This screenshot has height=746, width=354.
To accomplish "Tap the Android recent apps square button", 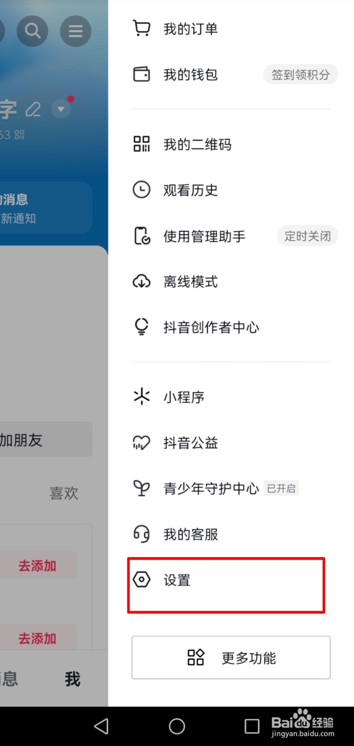I will pos(252,726).
